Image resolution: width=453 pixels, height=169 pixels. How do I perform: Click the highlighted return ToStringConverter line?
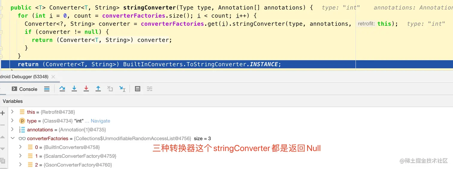click(178, 64)
